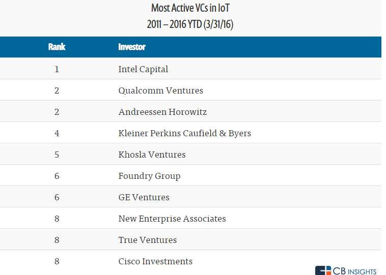386x275 pixels.
Task: Click the CB Insights logo icon
Action: 323,270
